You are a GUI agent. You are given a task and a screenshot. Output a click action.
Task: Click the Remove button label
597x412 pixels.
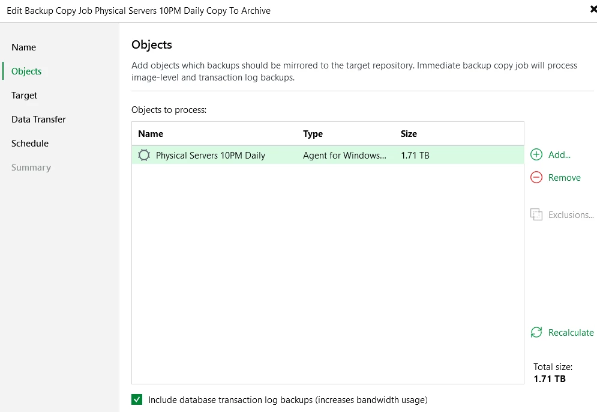(565, 178)
